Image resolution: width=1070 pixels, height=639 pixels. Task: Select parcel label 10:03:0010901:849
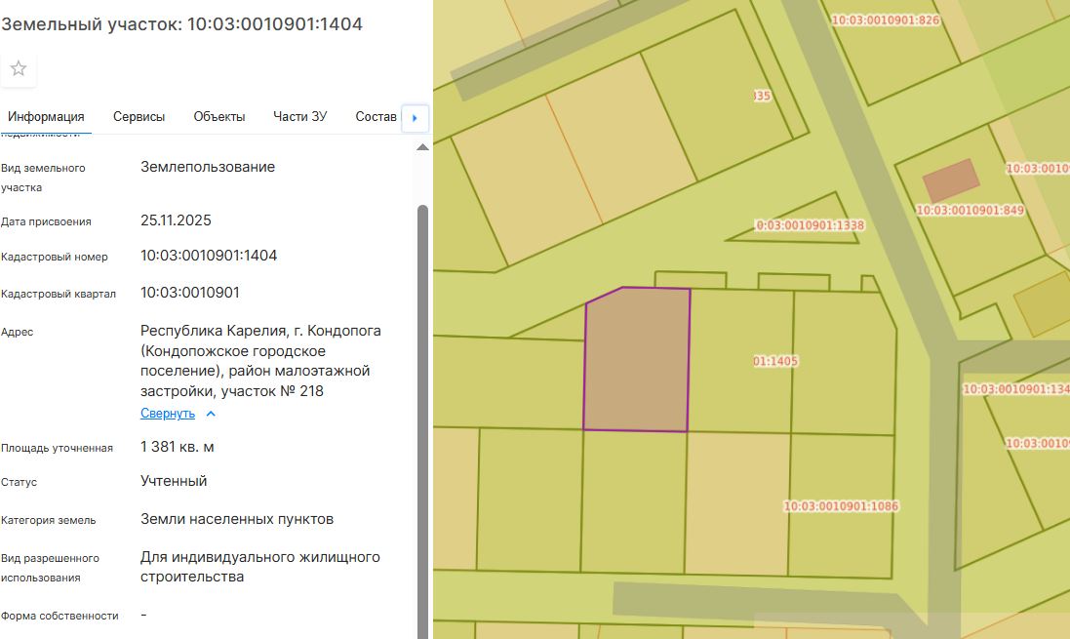(x=970, y=210)
